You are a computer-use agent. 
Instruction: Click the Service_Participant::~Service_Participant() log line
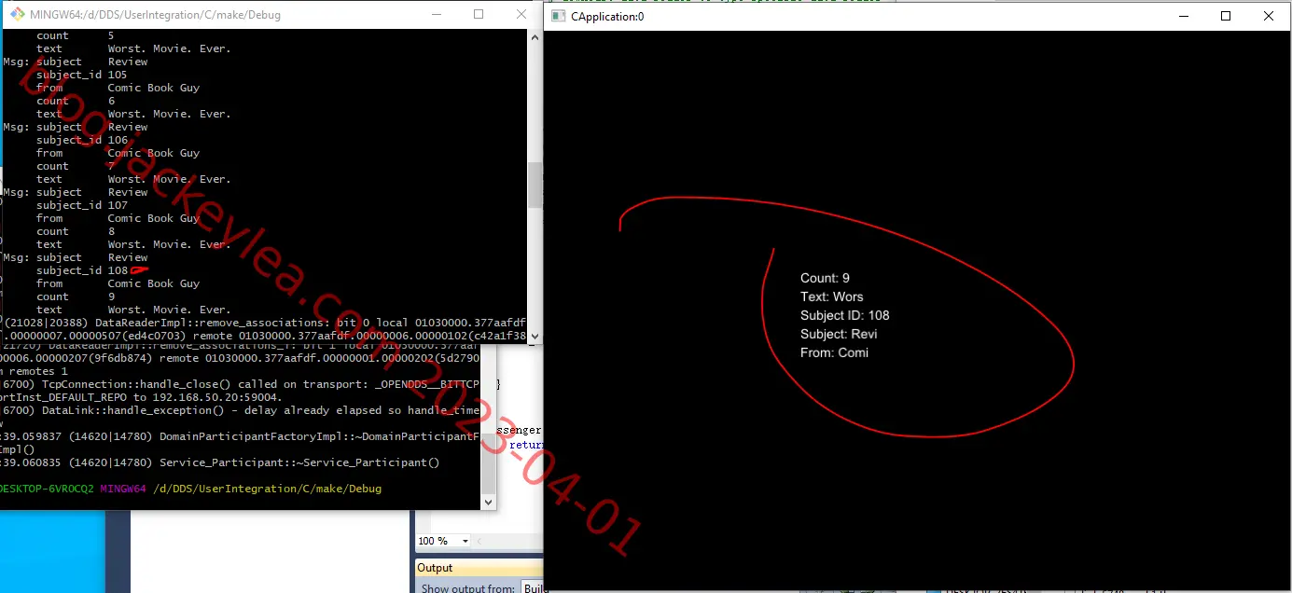click(220, 462)
